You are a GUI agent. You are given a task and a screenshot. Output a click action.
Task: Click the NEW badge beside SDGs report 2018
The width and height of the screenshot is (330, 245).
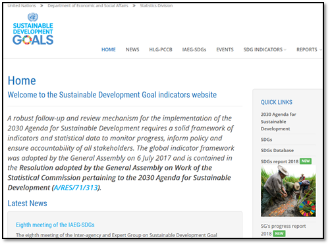coord(306,161)
